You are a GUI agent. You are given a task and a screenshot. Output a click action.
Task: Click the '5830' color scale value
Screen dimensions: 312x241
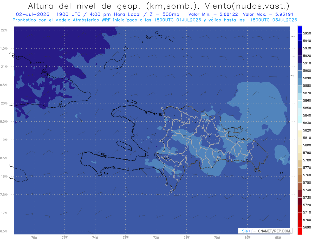(307, 123)
